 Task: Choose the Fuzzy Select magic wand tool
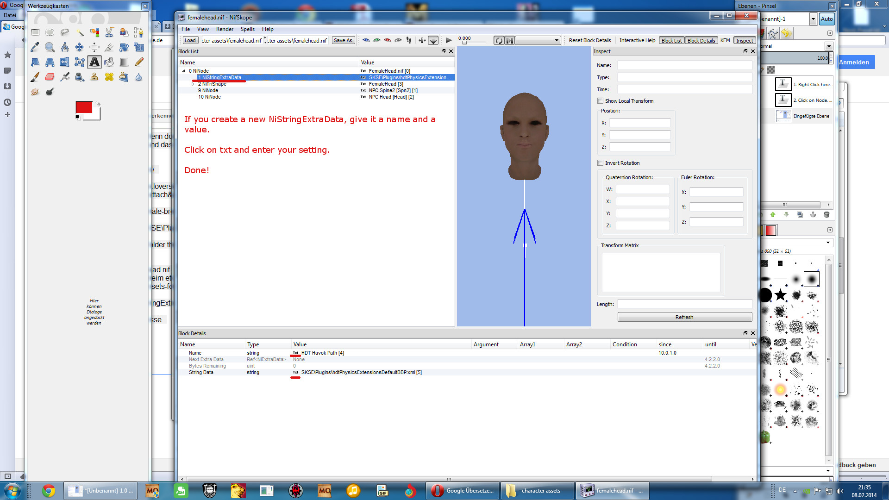coord(80,32)
